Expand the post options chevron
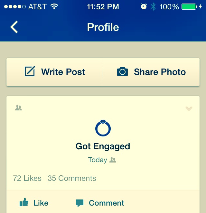206x213 pixels. pyautogui.click(x=189, y=109)
